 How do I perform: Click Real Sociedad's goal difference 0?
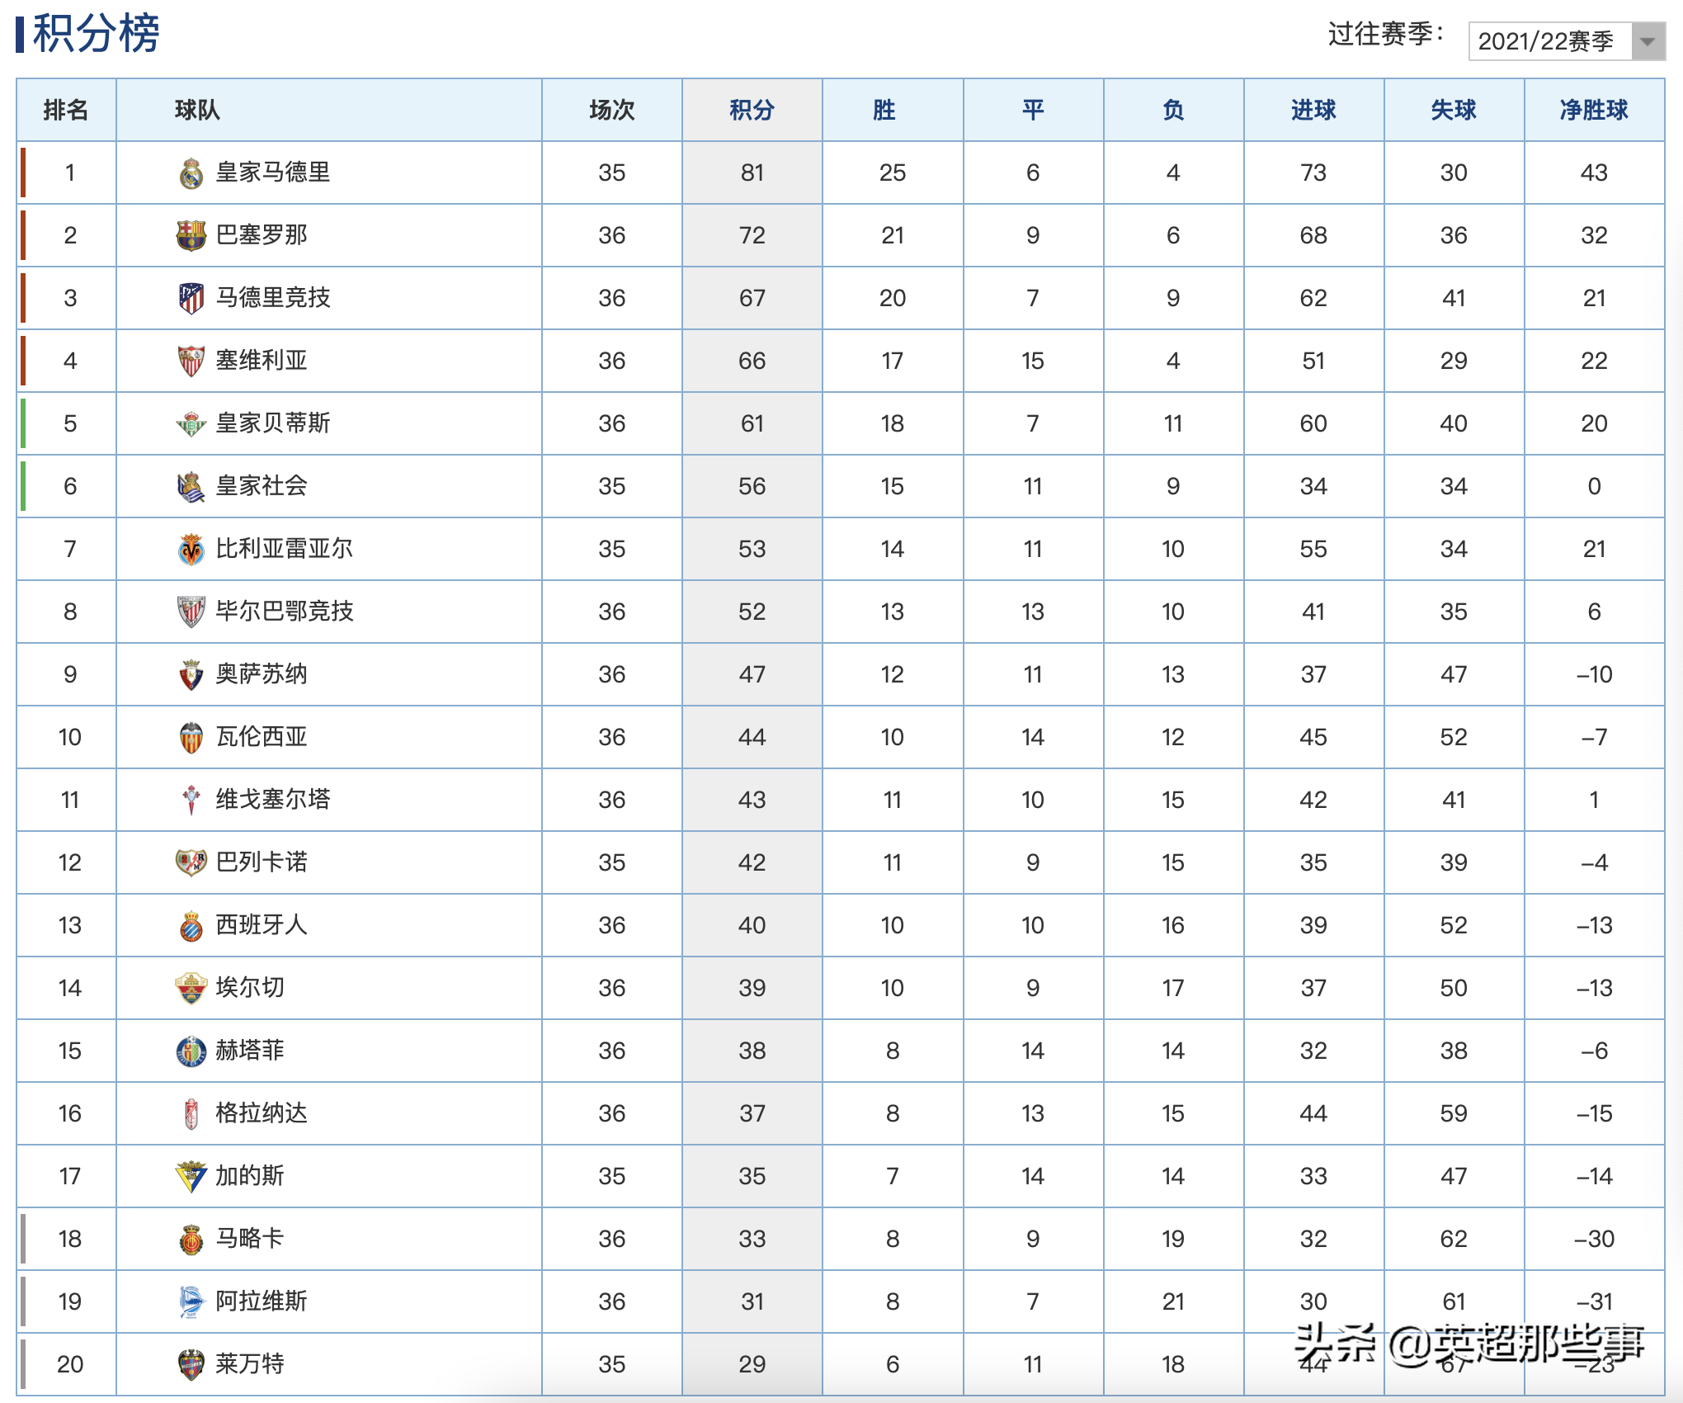click(x=1594, y=487)
